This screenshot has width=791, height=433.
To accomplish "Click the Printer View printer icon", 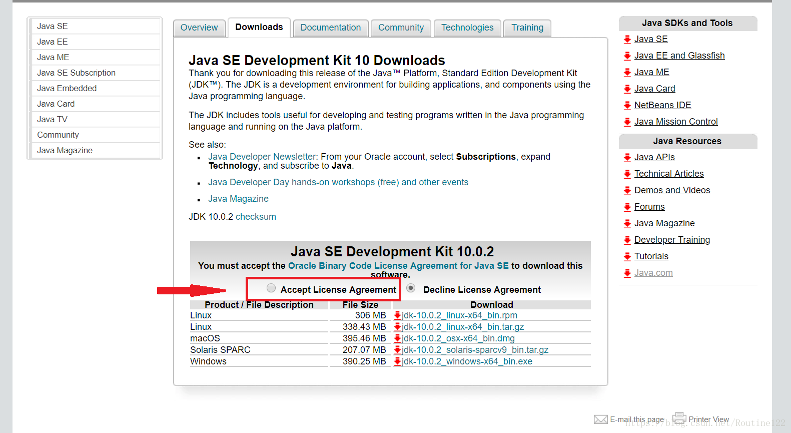I will point(679,417).
